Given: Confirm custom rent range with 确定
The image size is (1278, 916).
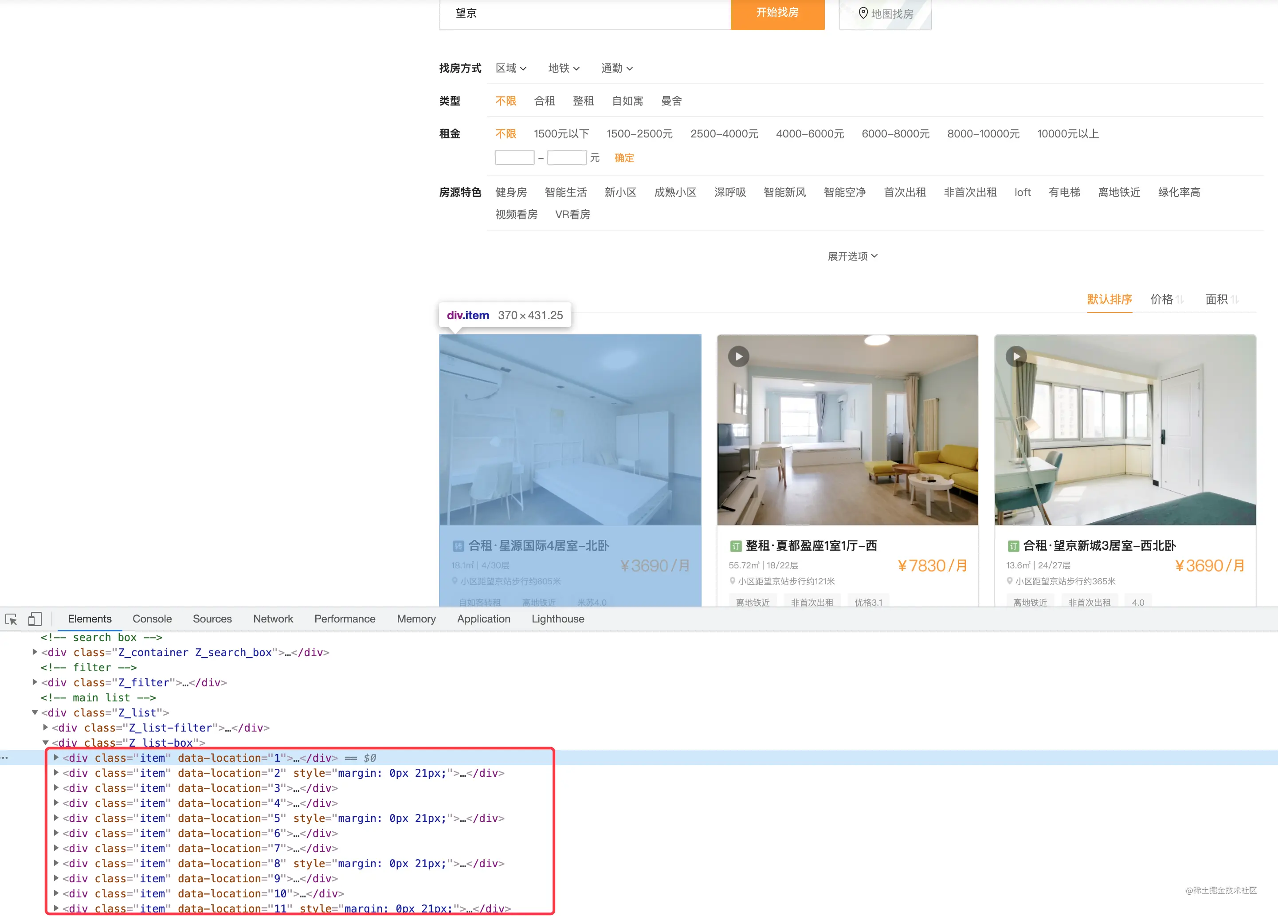Looking at the screenshot, I should [x=624, y=158].
